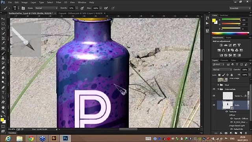Open the 3D menu
252x142 pixels.
pyautogui.click(x=66, y=2)
